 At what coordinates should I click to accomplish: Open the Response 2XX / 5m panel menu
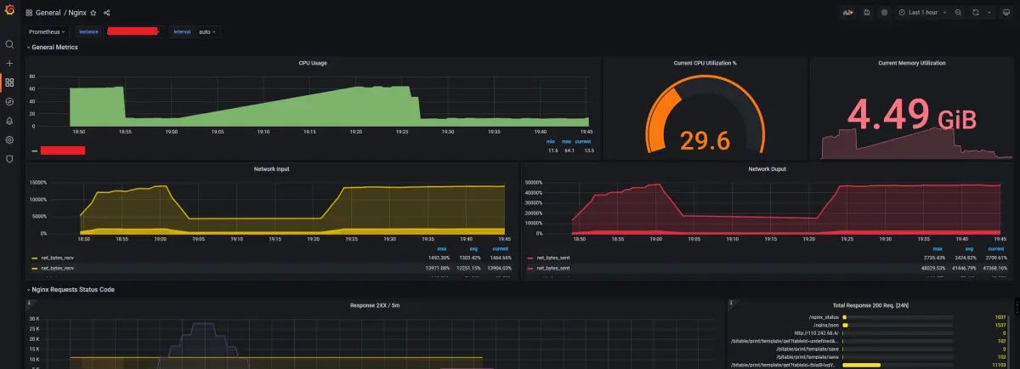[x=374, y=304]
